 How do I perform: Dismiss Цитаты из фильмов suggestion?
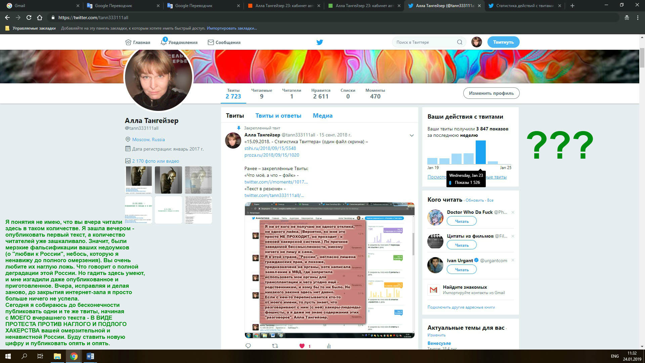[513, 236]
